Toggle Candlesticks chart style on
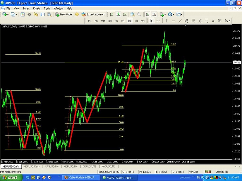Viewport: 242px width, 181px height. point(118,14)
